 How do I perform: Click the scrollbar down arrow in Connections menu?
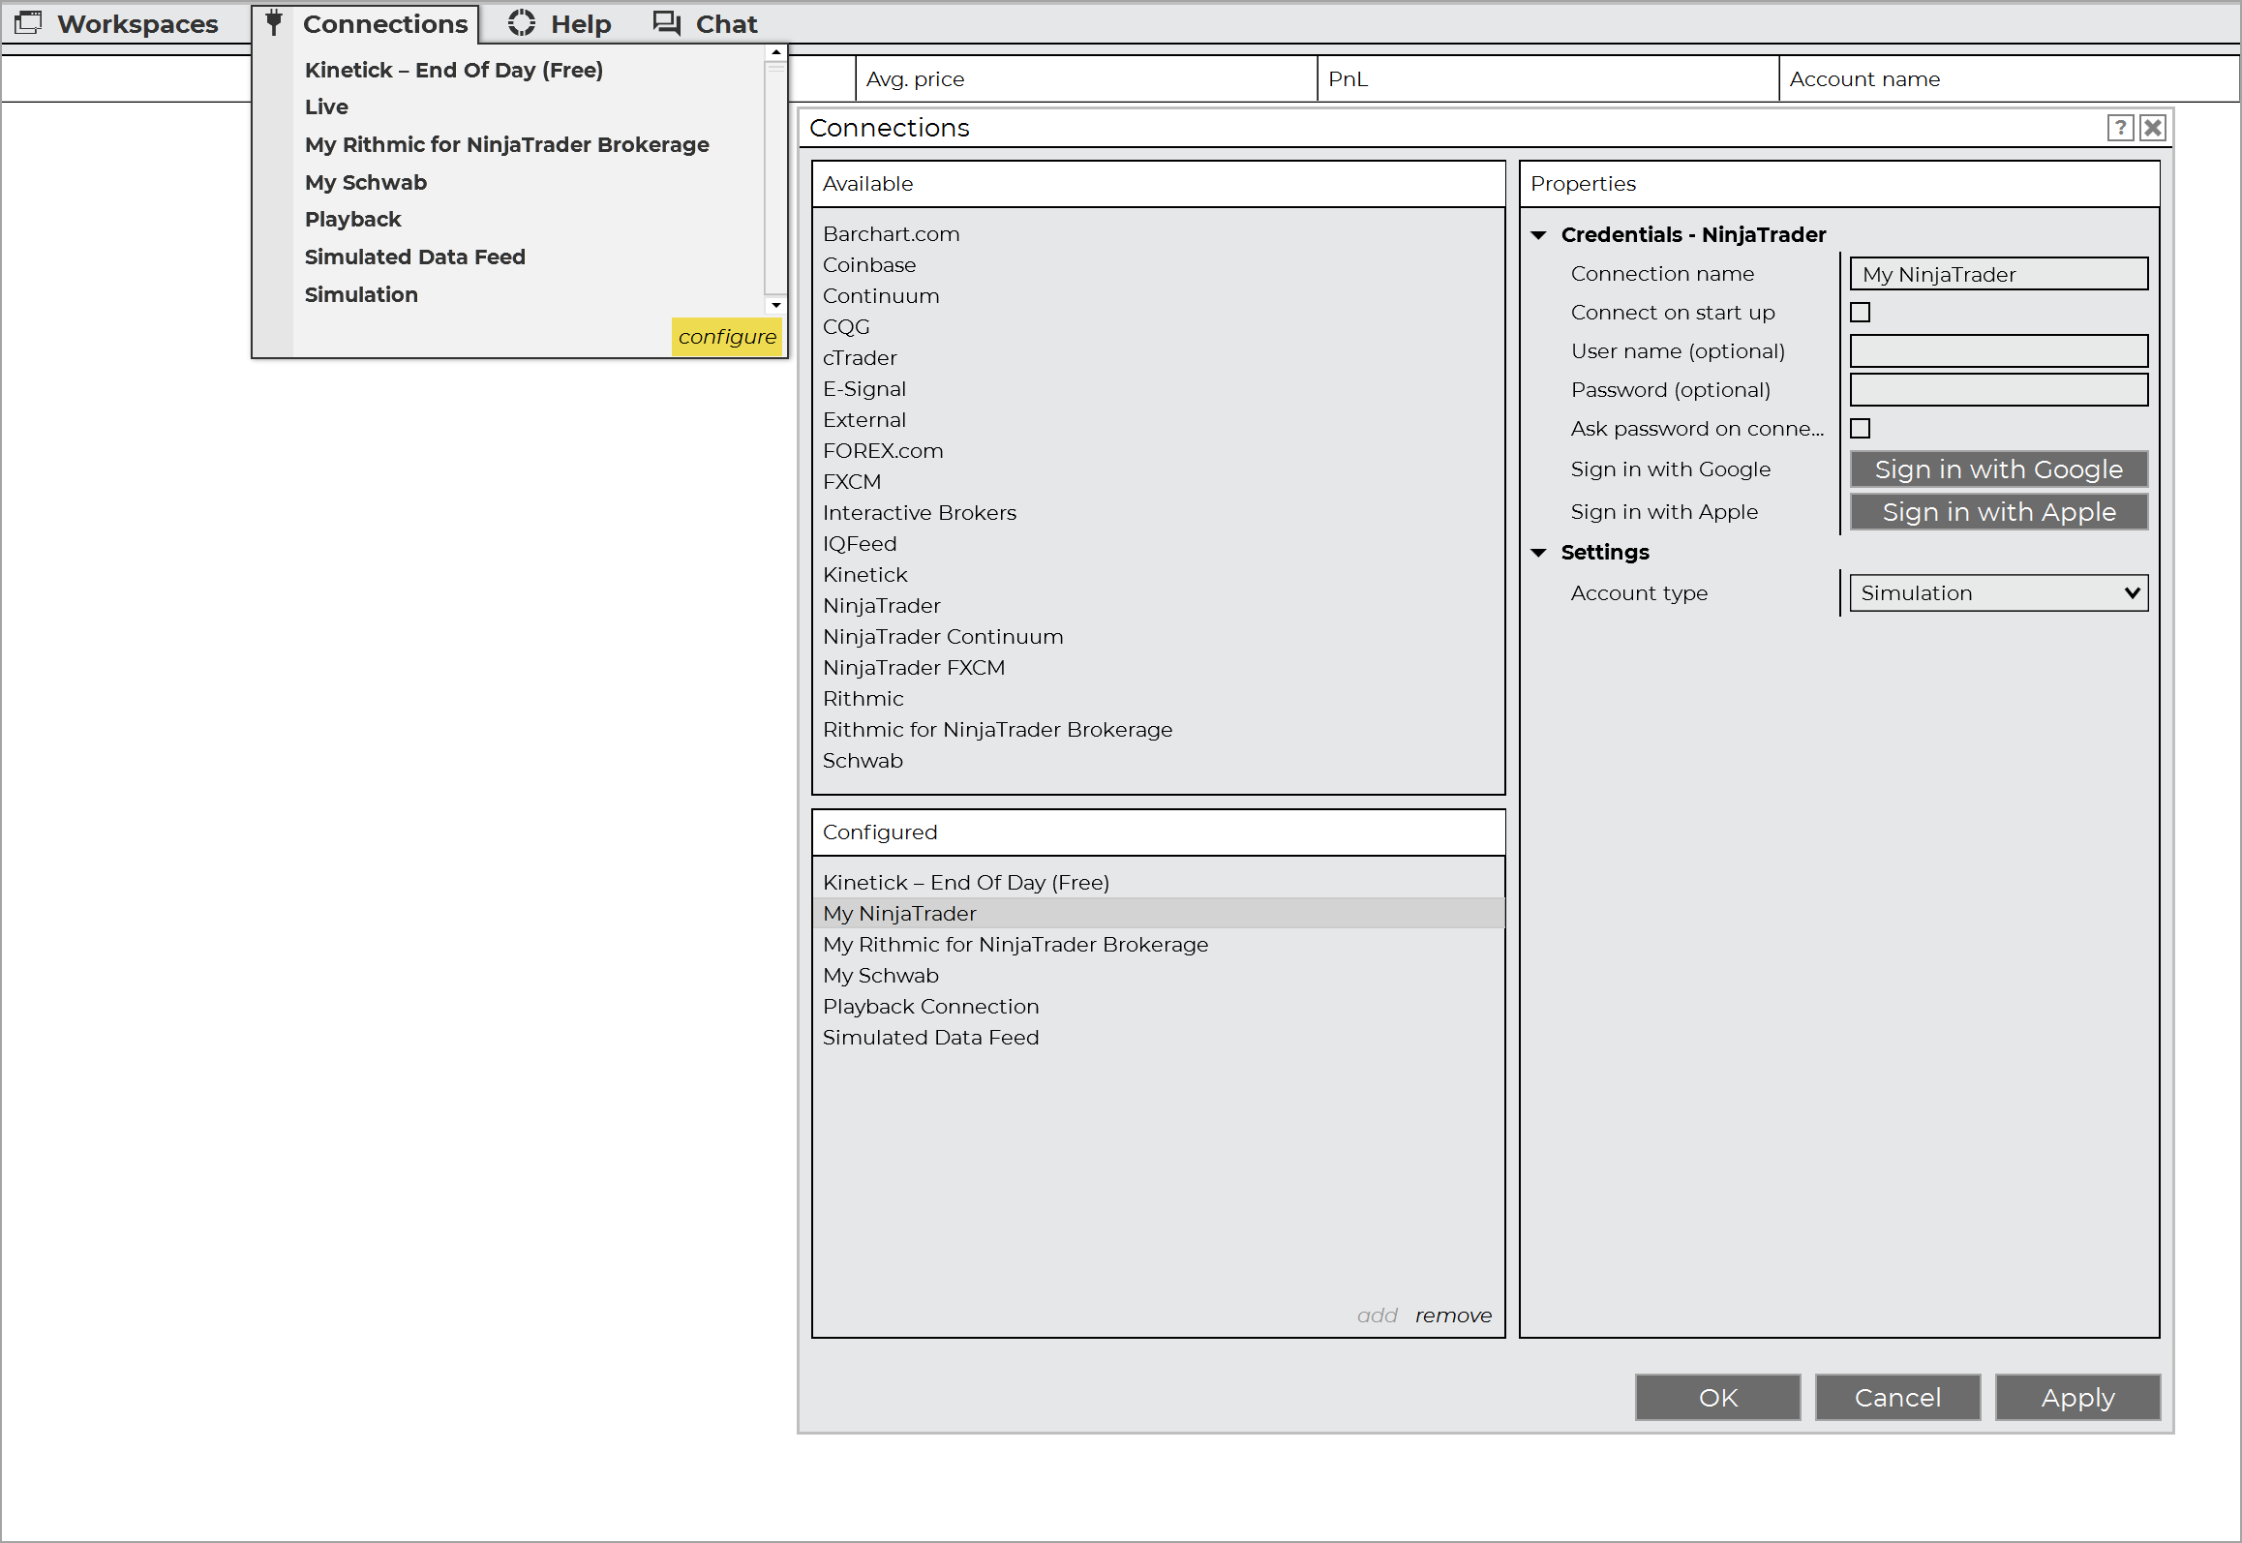click(x=775, y=305)
